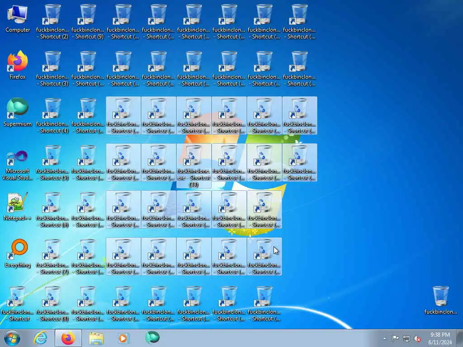
Task: Select the Firefox desktop shortcut
Action: [18, 66]
